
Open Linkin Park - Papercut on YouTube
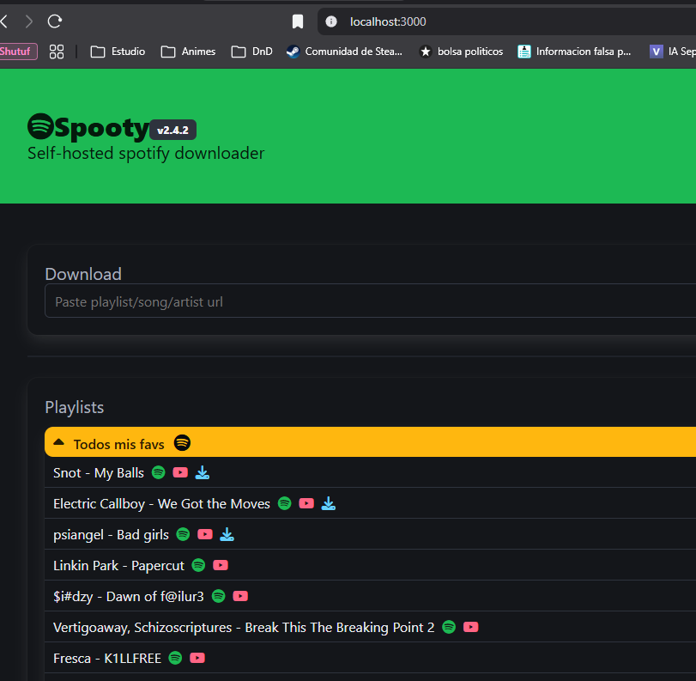click(x=221, y=565)
